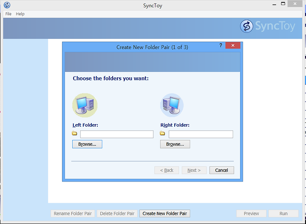The width and height of the screenshot is (306, 224).
Task: Cancel the folder pair wizard
Action: click(222, 170)
